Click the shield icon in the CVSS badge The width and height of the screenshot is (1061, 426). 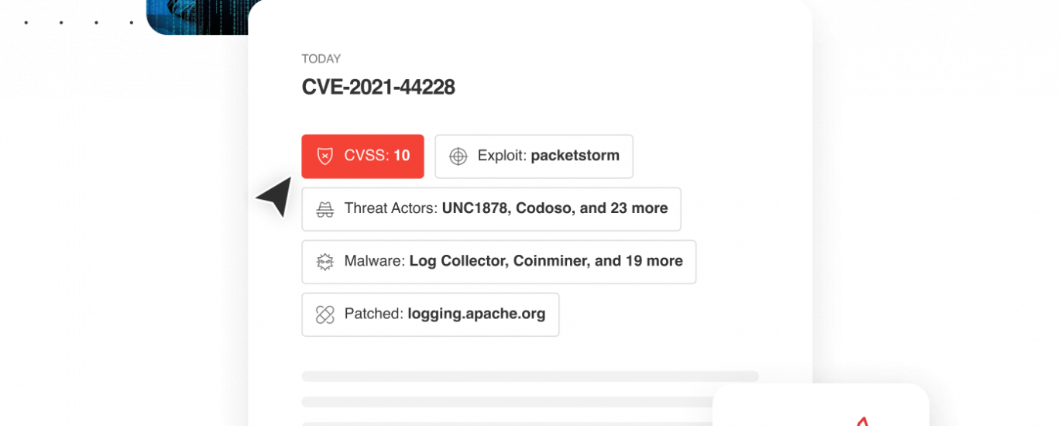coord(325,156)
